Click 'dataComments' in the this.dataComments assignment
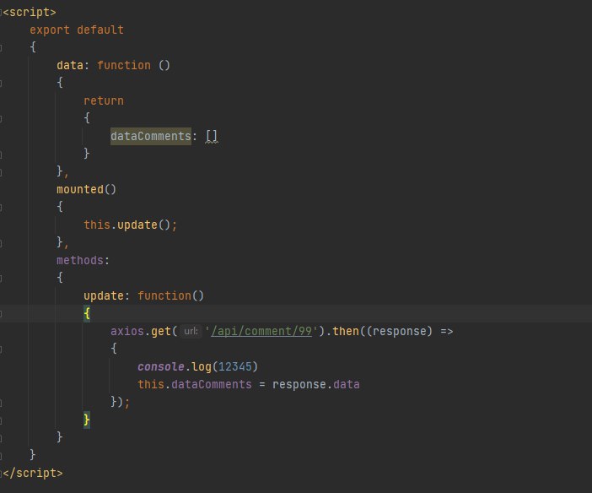 (x=212, y=384)
